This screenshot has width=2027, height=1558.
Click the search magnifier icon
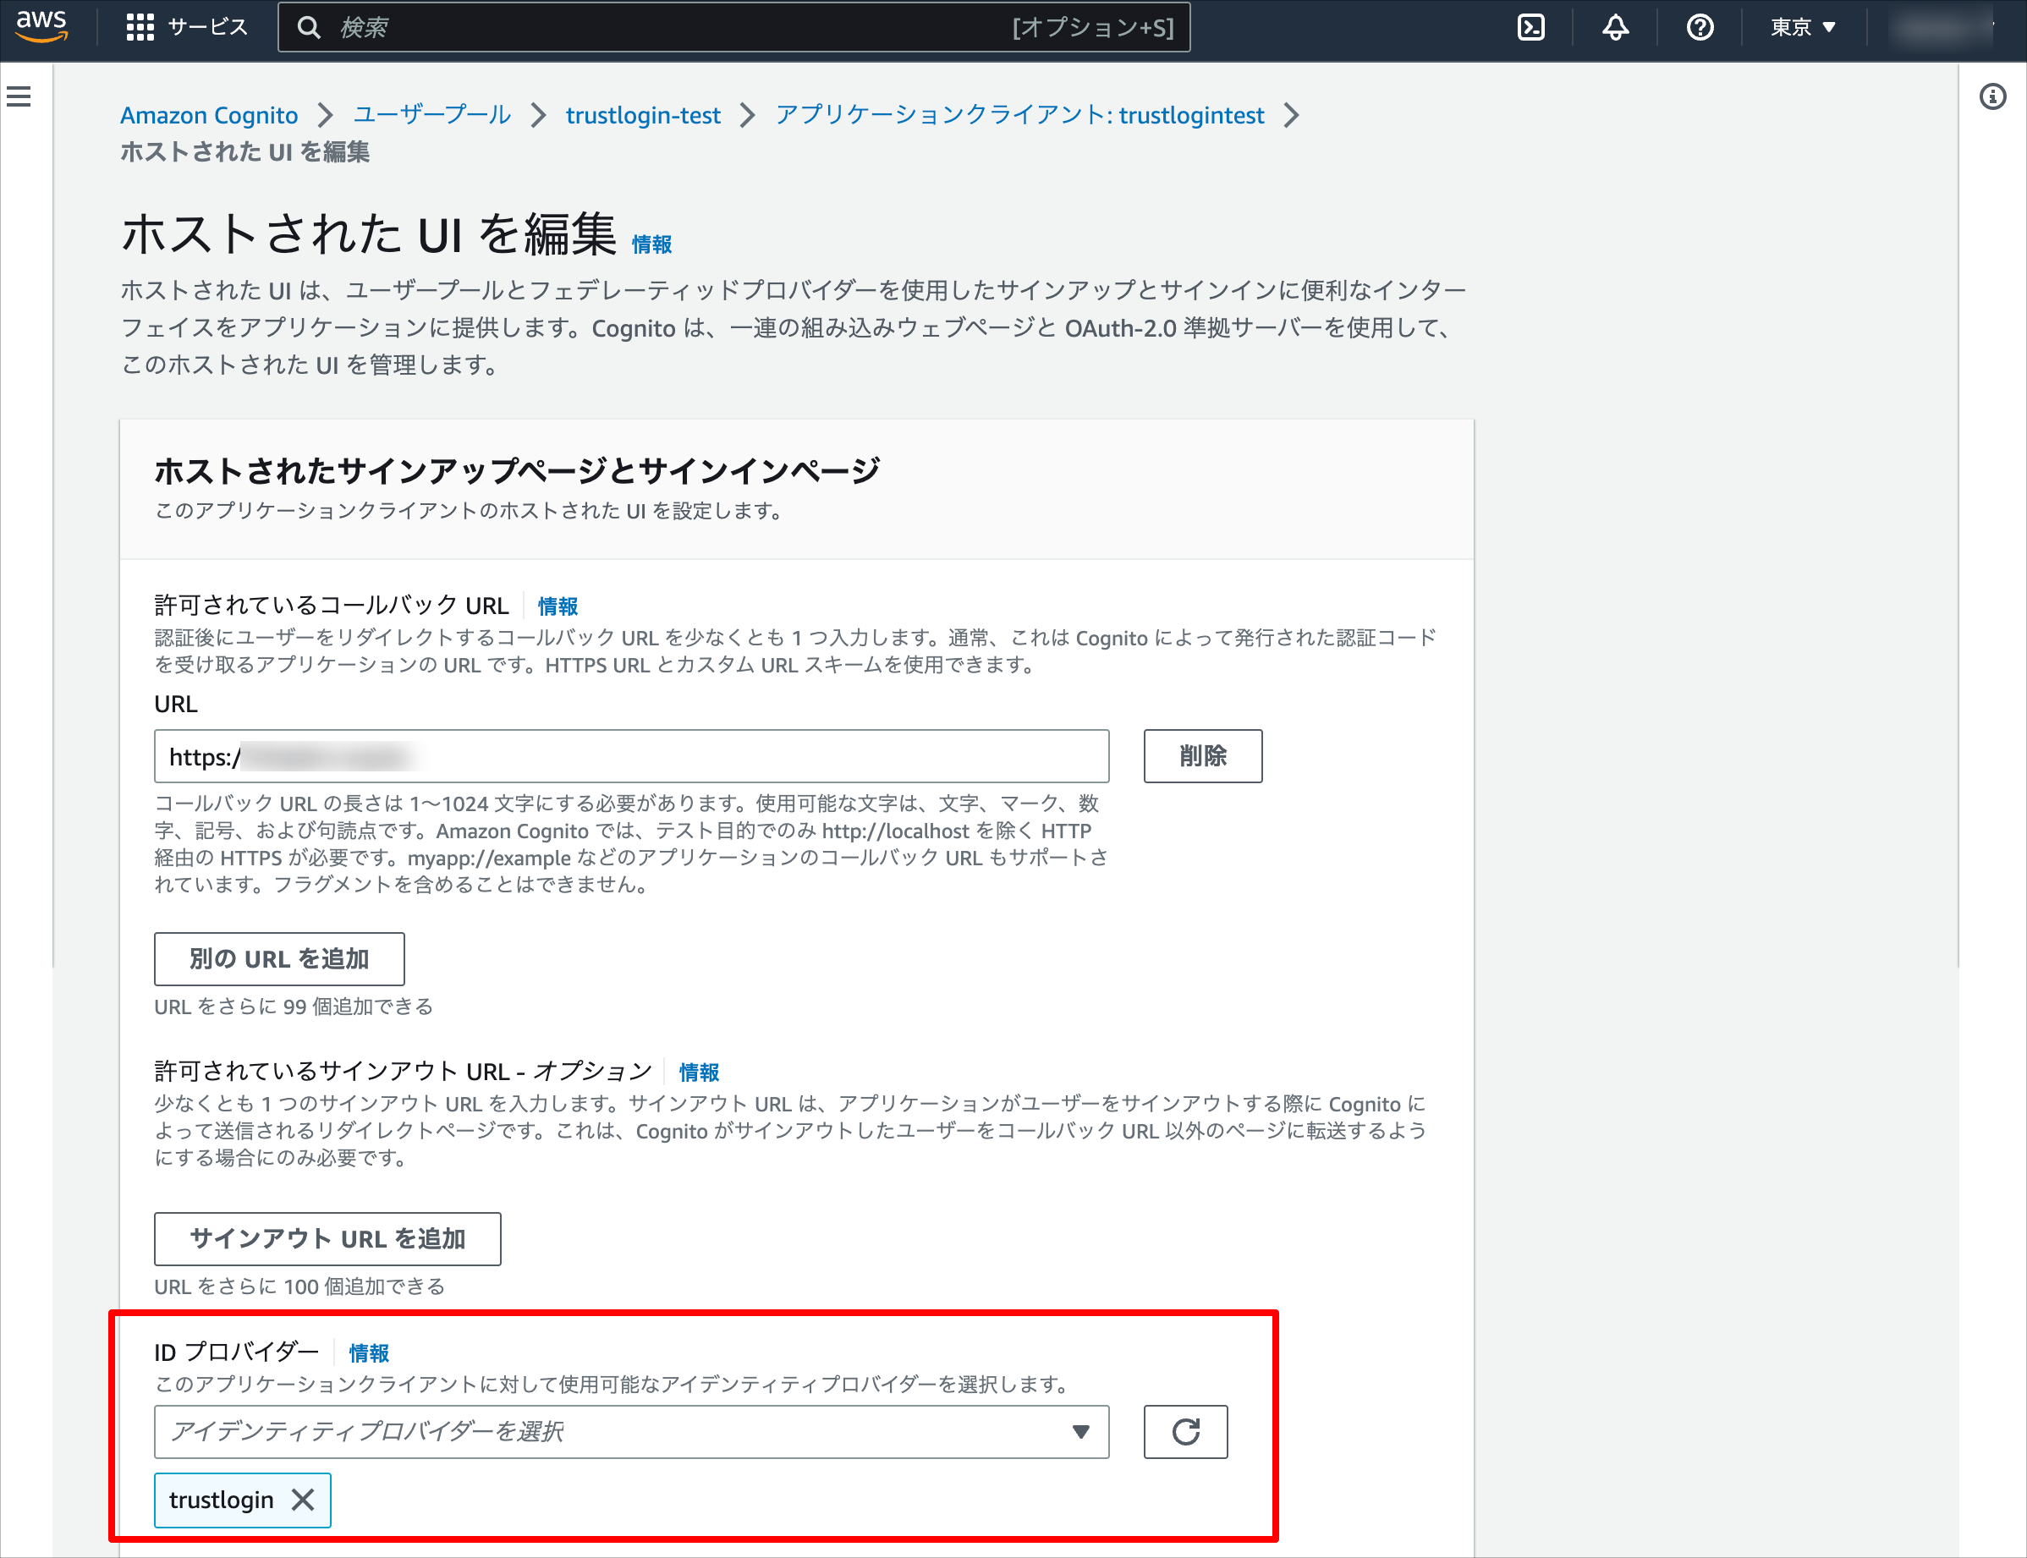[x=309, y=28]
